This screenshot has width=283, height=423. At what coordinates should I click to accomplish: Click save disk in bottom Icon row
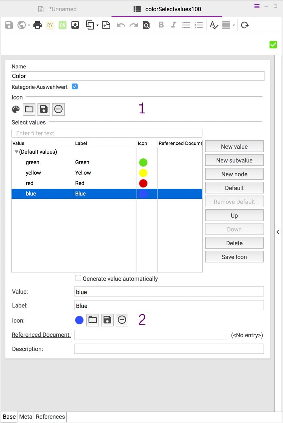(107, 320)
